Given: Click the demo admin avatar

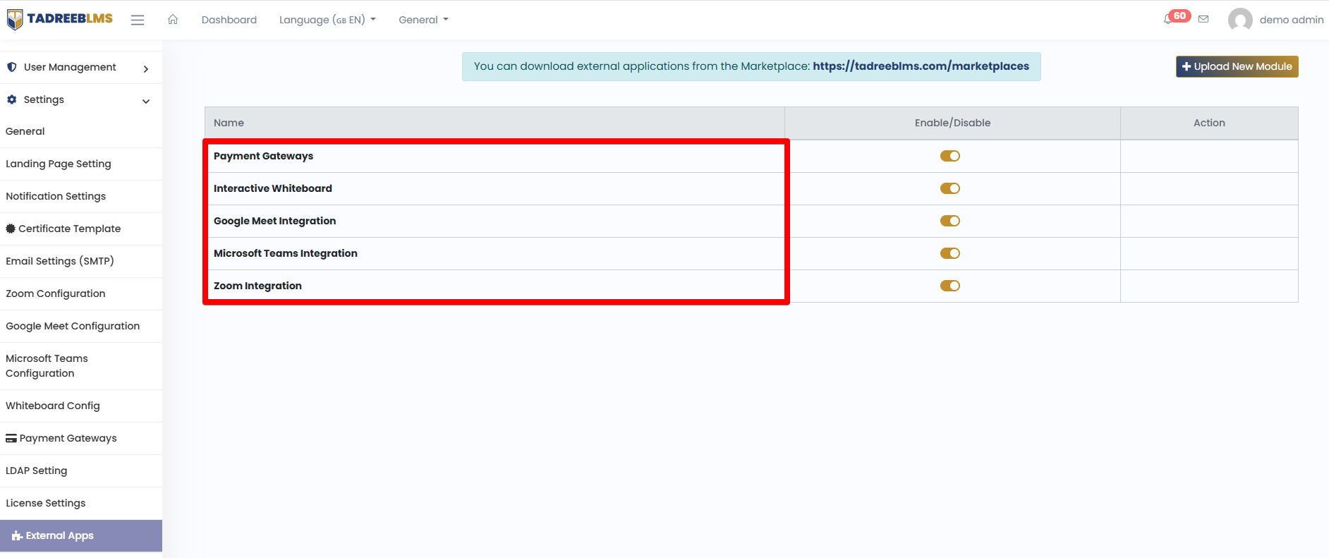Looking at the screenshot, I should point(1240,20).
